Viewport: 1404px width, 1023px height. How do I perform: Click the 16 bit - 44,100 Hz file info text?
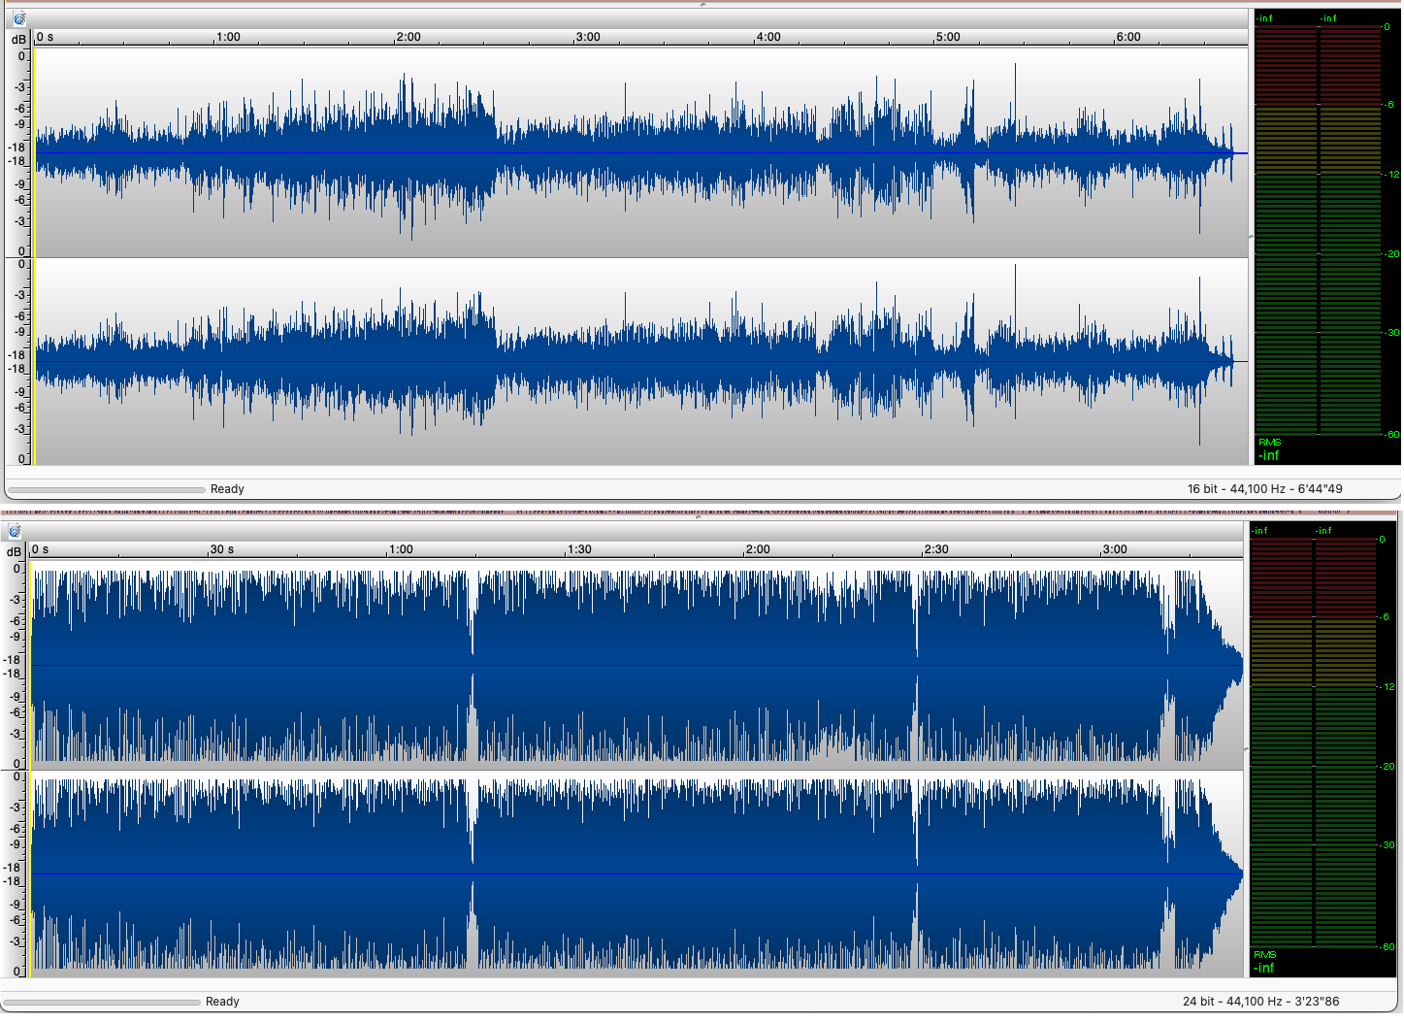(1265, 489)
